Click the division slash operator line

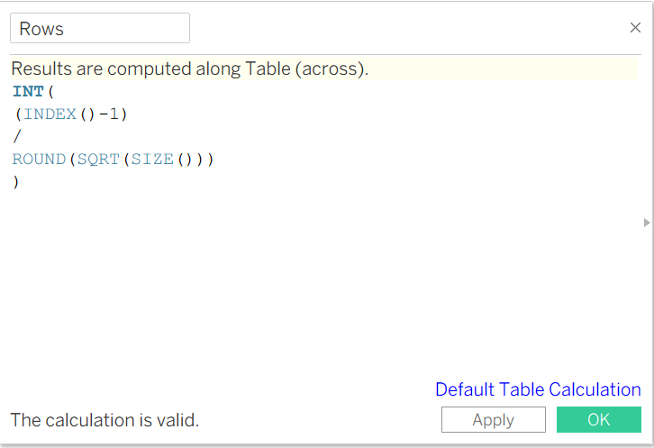pyautogui.click(x=16, y=137)
